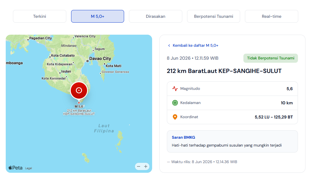This screenshot has height=180, width=313.
Task: Open the Berpotensi Tsunami tab
Action: [214, 16]
